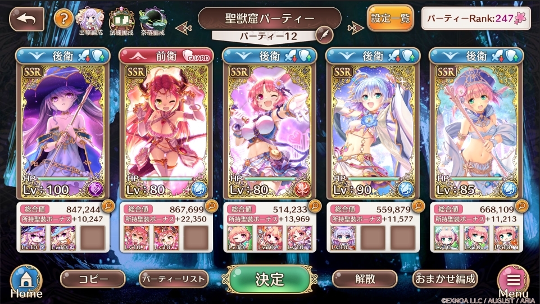Open the help question mark icon

tap(63, 19)
